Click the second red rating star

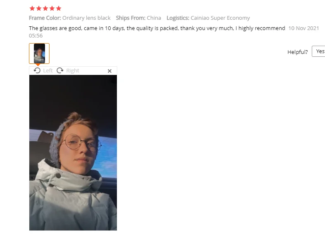(x=39, y=9)
